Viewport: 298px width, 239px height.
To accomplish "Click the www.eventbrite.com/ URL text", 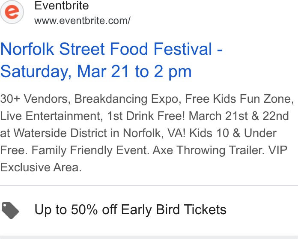I will pyautogui.click(x=82, y=21).
